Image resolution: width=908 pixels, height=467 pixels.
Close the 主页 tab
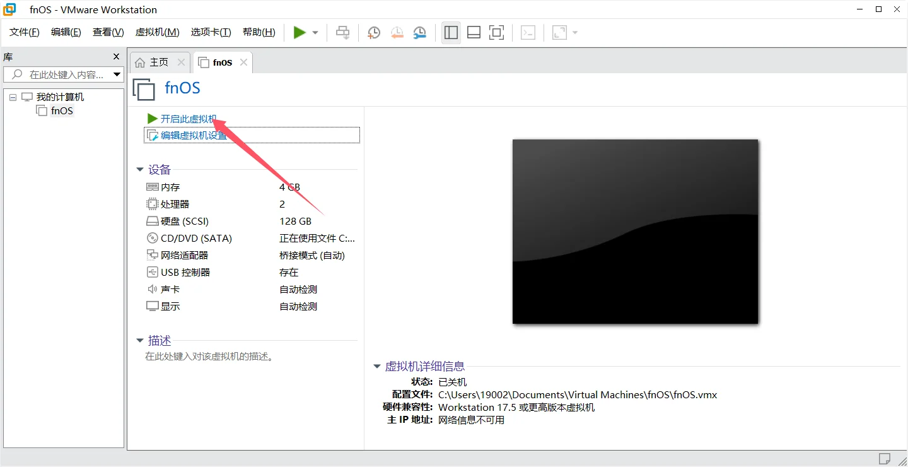pos(181,62)
